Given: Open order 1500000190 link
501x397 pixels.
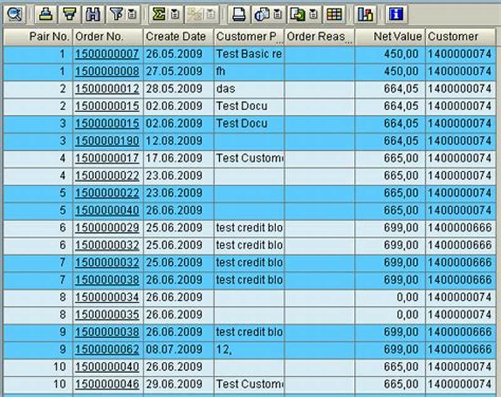Looking at the screenshot, I should click(x=106, y=141).
